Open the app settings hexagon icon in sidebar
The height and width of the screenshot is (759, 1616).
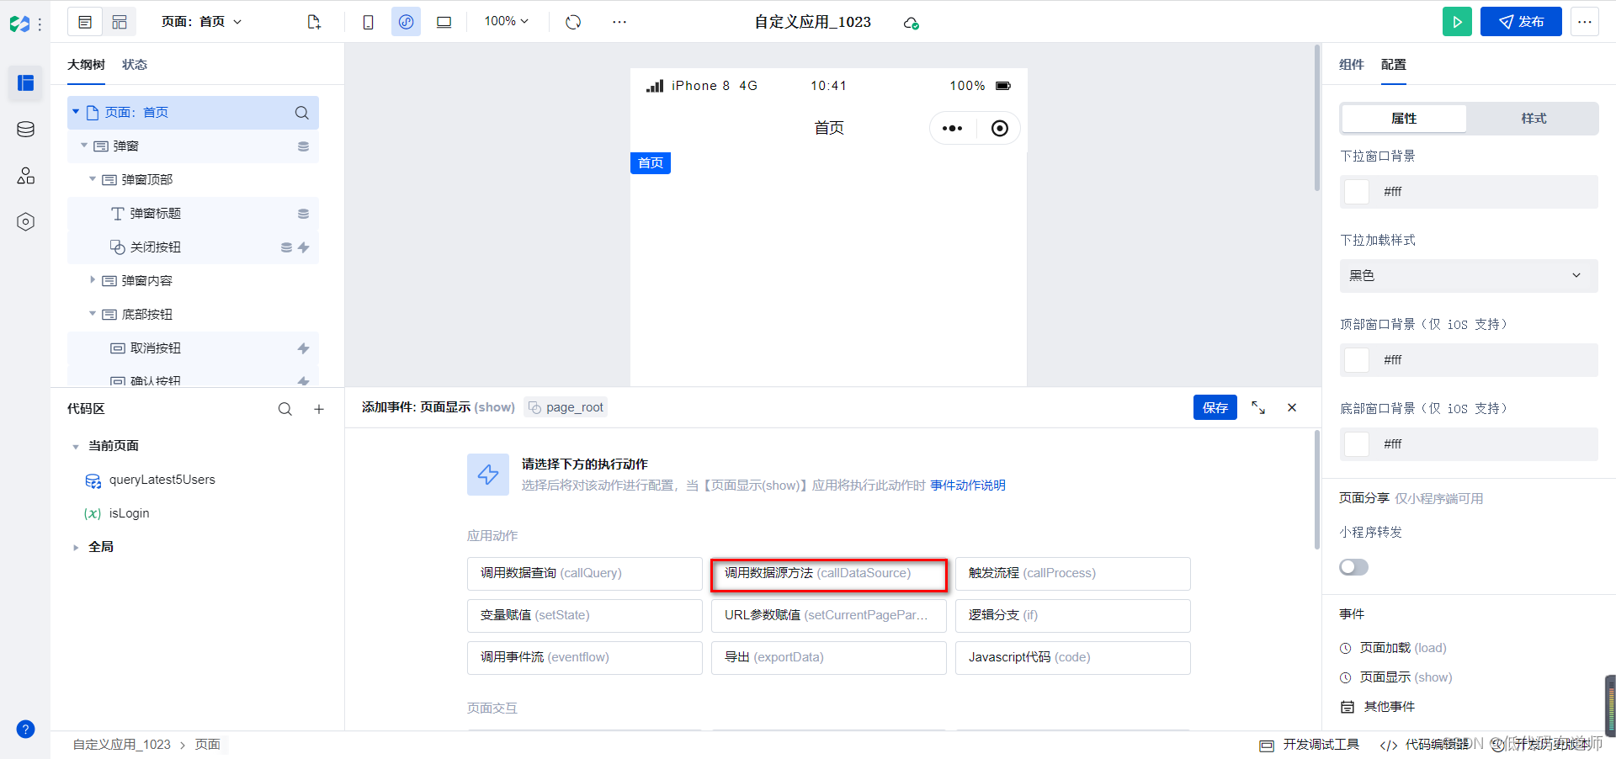click(25, 222)
